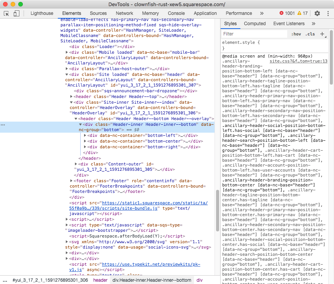Select the Loader div line
Image resolution: width=334 pixels, height=284 pixels.
102,47
